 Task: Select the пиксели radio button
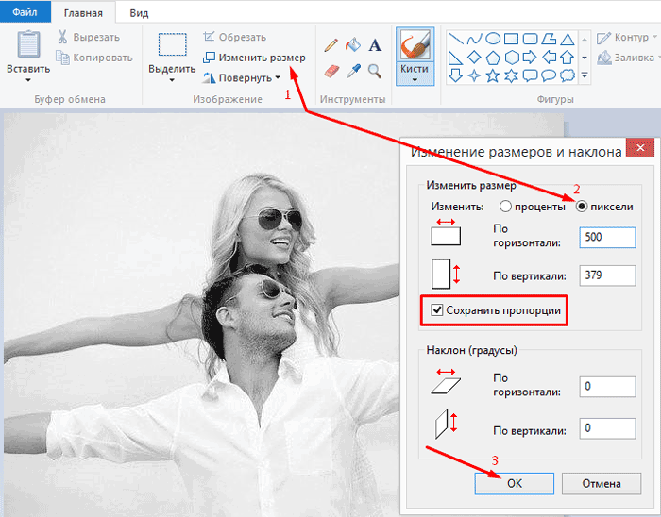[582, 207]
